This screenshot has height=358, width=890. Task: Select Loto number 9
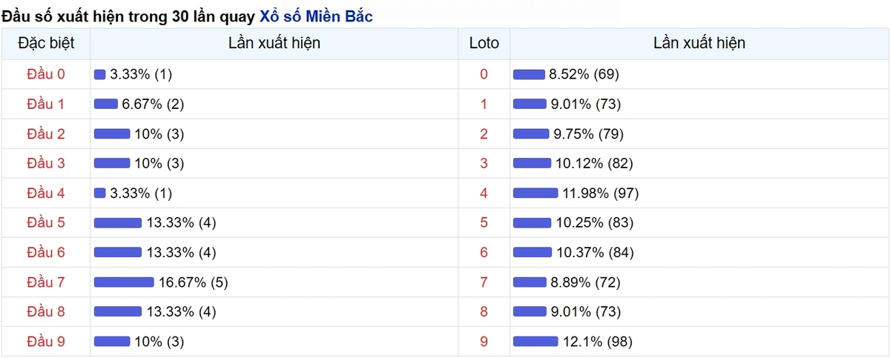point(484,342)
